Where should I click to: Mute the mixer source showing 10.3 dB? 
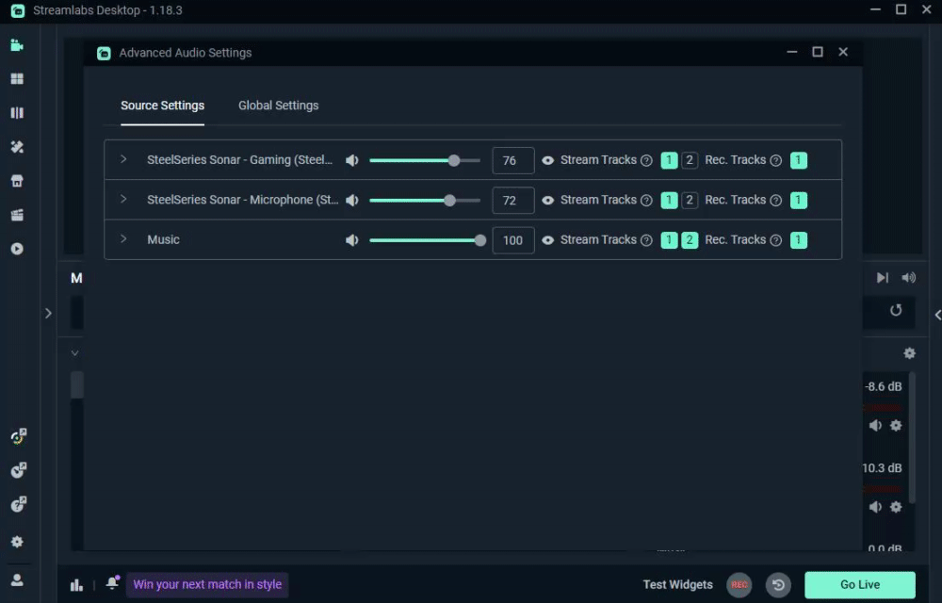click(x=875, y=507)
